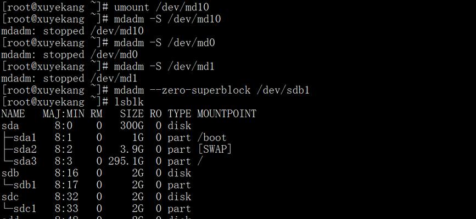Click the mdadm -S /dev/md10 command
The width and height of the screenshot is (476, 219).
(x=167, y=19)
